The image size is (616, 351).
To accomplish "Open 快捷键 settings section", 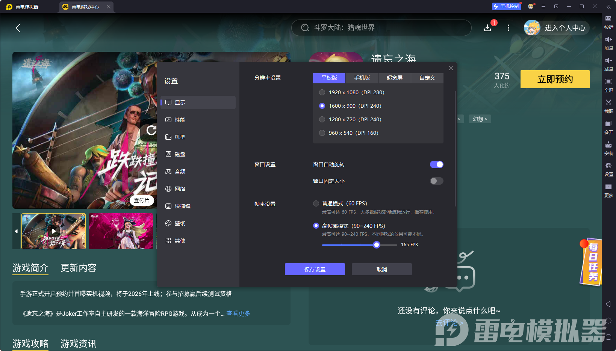I will (198, 206).
